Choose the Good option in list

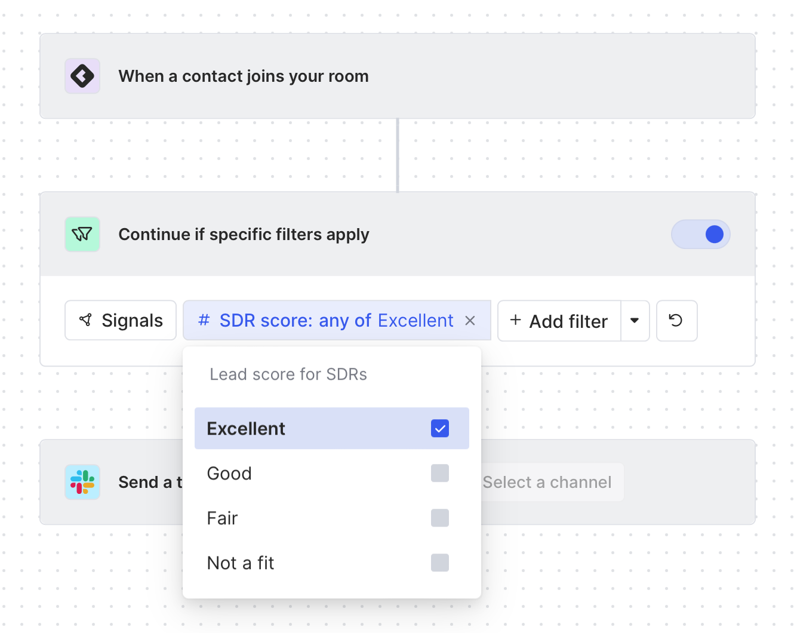(x=229, y=473)
